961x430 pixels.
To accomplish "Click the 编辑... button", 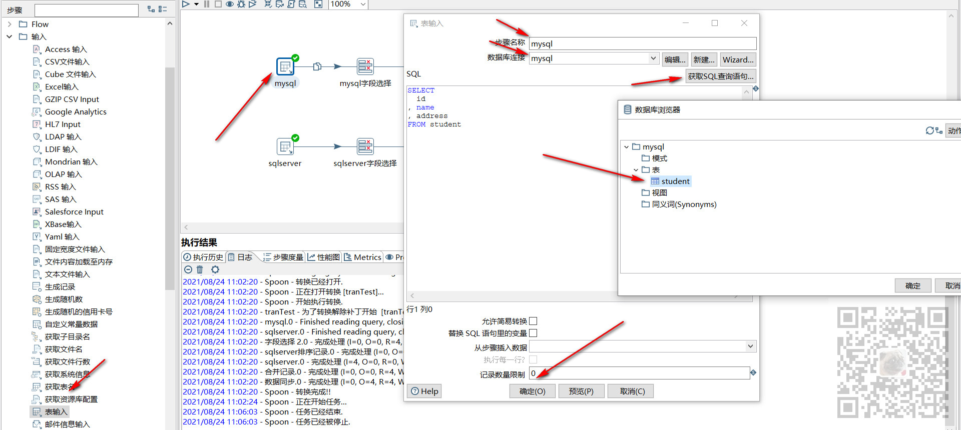I will 675,59.
